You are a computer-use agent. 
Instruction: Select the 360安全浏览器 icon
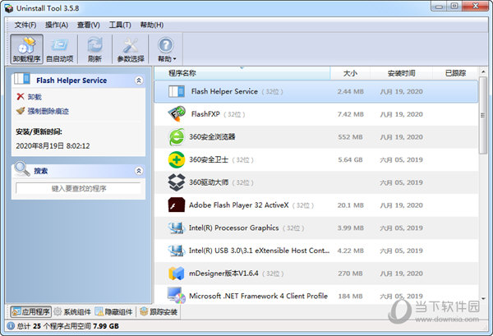pyautogui.click(x=177, y=136)
